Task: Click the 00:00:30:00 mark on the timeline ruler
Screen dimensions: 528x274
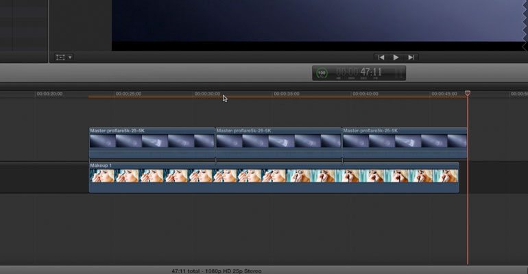Action: [x=207, y=94]
